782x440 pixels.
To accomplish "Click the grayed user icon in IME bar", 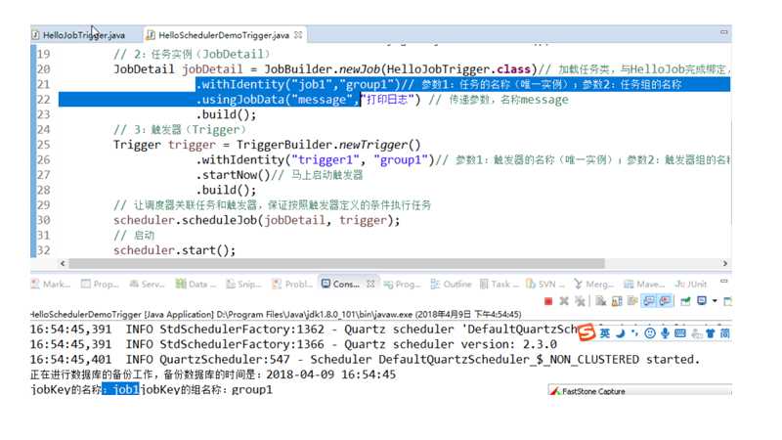I will [x=696, y=333].
